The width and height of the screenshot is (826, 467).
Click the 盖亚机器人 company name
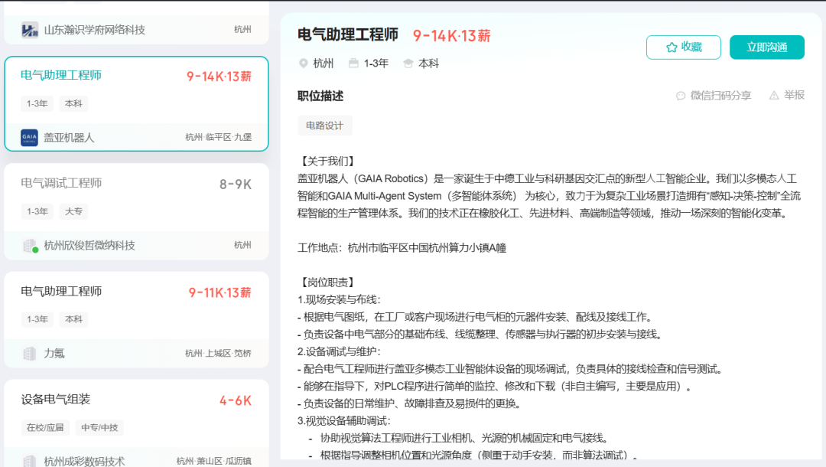tap(69, 138)
